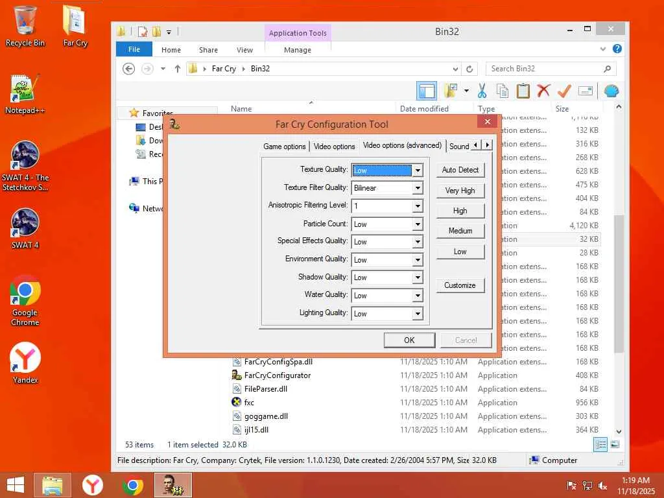The width and height of the screenshot is (664, 498).
Task: Apply the Very High preset
Action: (460, 191)
